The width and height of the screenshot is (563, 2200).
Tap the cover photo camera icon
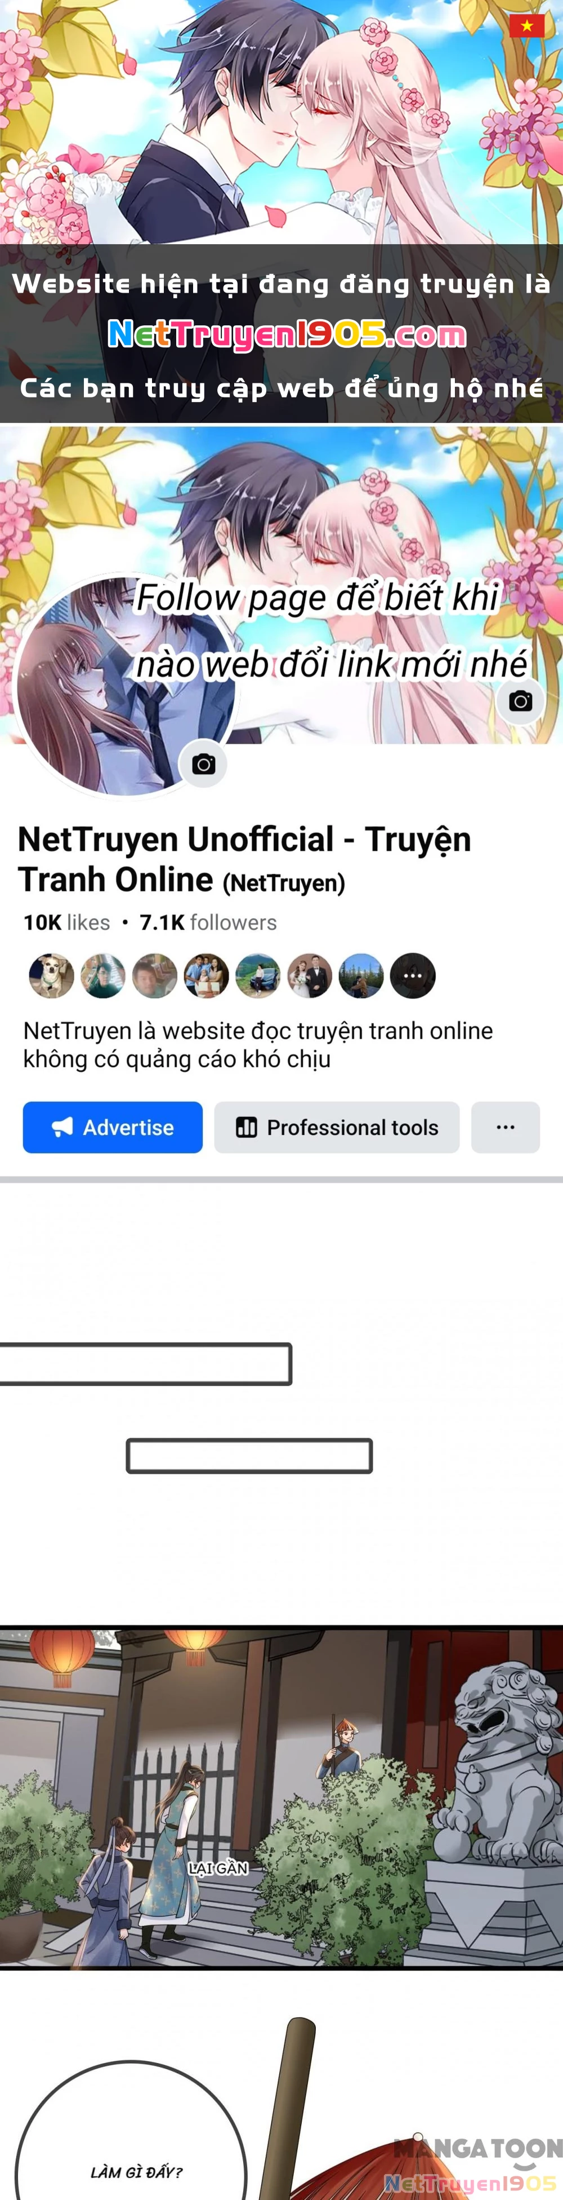pyautogui.click(x=520, y=701)
